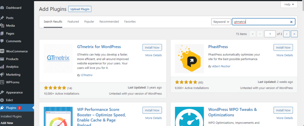Screen dimensions: 304x126
Task: Open the Appearance menu label
Action: (14, 92)
